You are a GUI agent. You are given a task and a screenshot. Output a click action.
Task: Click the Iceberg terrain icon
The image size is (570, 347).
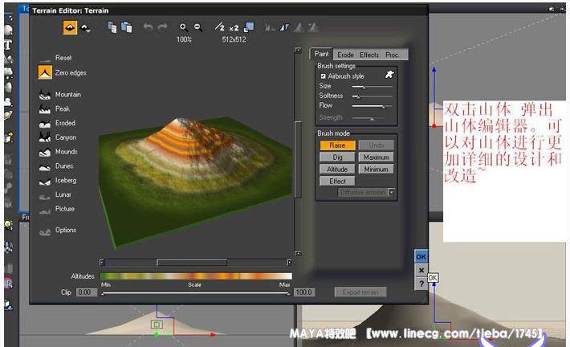(46, 181)
